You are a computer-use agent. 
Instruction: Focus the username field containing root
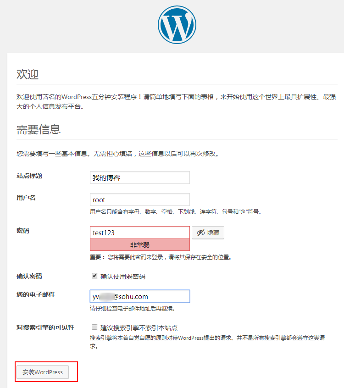(x=140, y=200)
